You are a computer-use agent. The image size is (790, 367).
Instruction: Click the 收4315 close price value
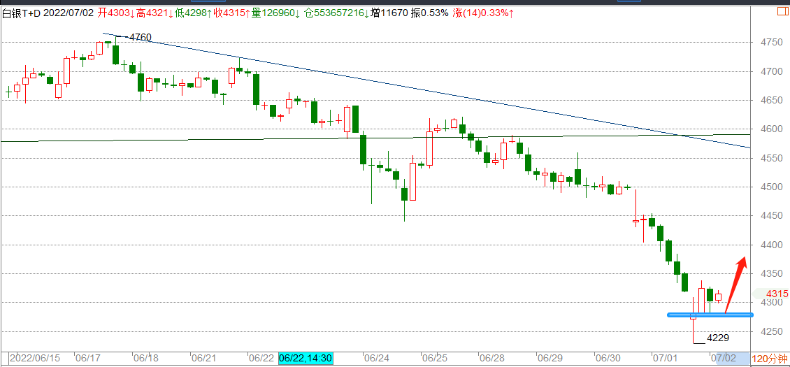[x=232, y=13]
